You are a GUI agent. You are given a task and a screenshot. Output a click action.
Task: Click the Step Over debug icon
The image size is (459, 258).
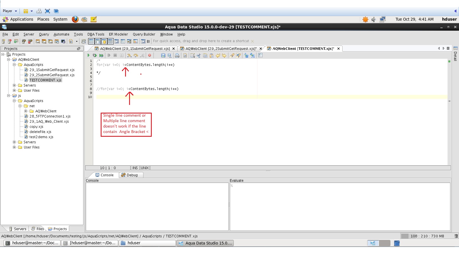[136, 55]
